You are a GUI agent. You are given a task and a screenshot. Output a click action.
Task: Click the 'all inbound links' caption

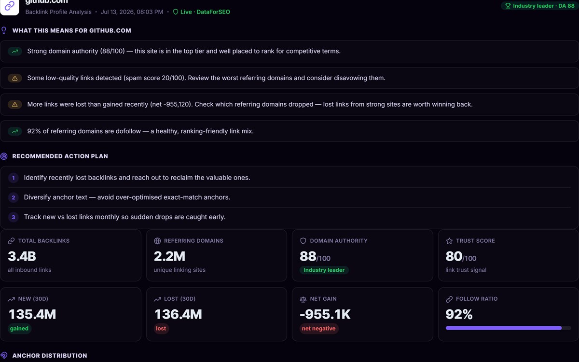point(29,270)
